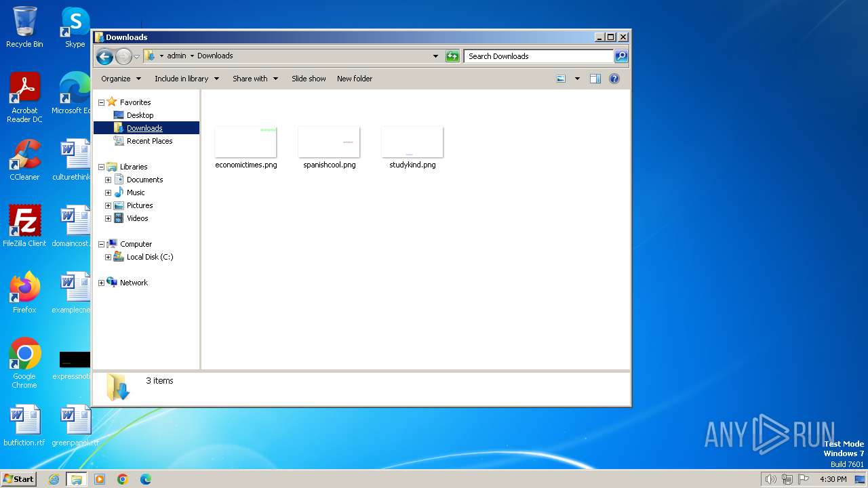Click the Windows Explorer taskbar icon
The height and width of the screenshot is (488, 868).
coord(77,479)
